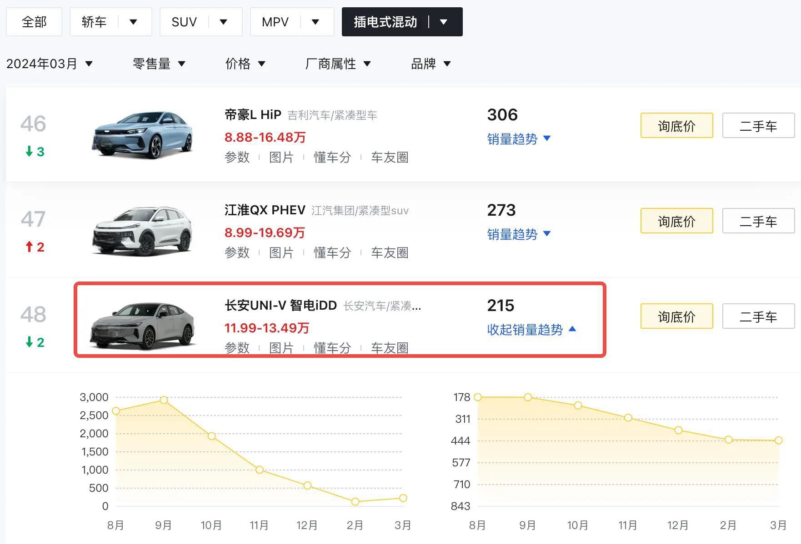Click the 3月 data point in ranking chart
Viewport: 801px width, 544px height.
778,440
